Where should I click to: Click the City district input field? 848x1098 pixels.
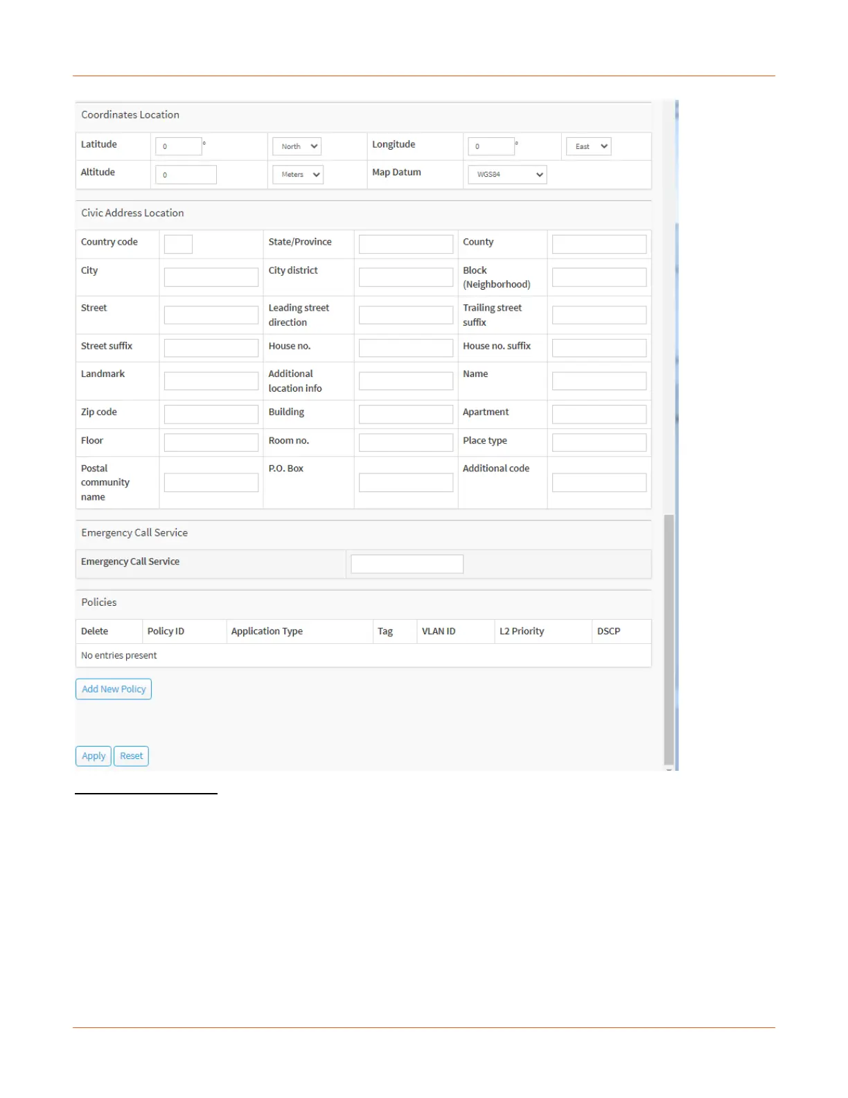406,277
